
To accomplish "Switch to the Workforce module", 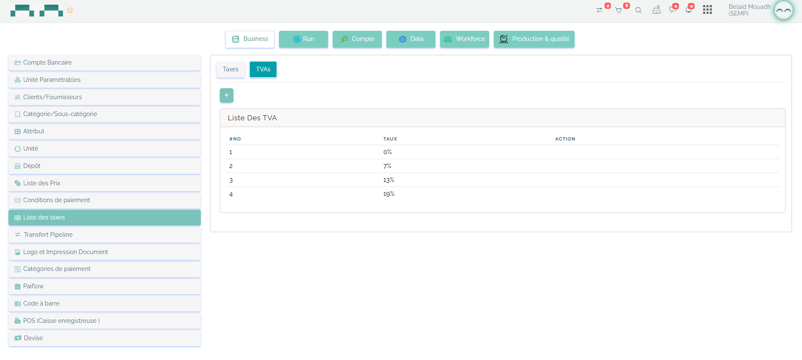I will point(465,39).
